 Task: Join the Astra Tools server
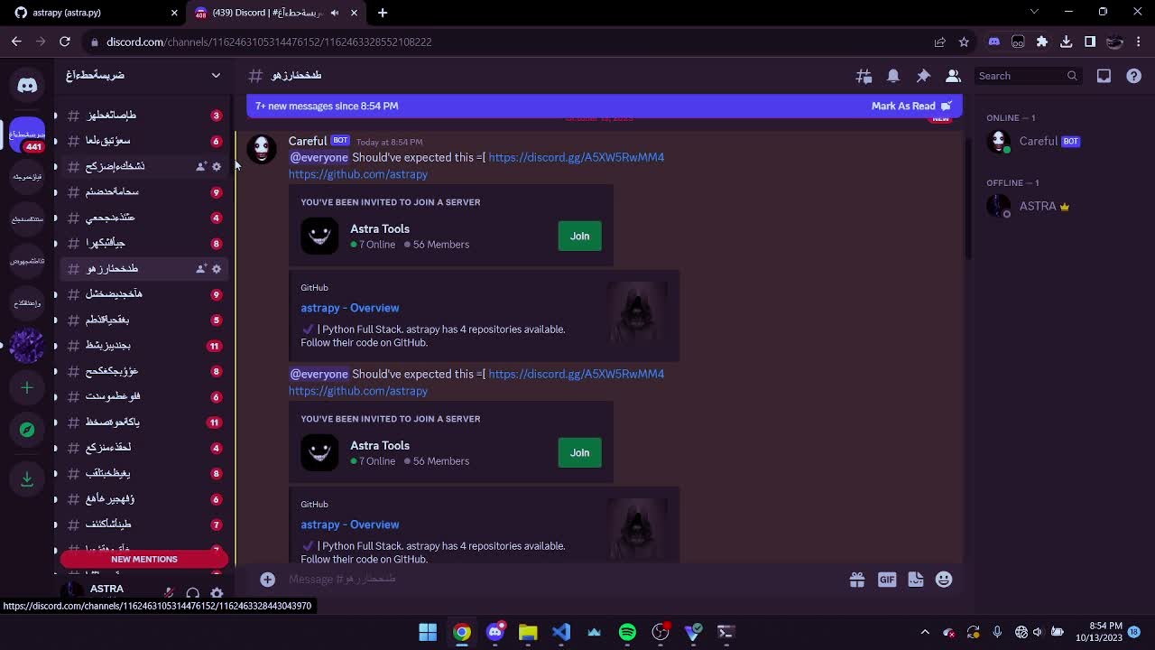tap(578, 236)
